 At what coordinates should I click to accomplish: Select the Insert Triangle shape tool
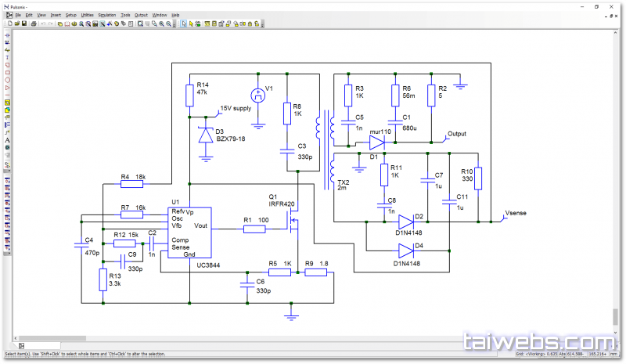(x=7, y=88)
